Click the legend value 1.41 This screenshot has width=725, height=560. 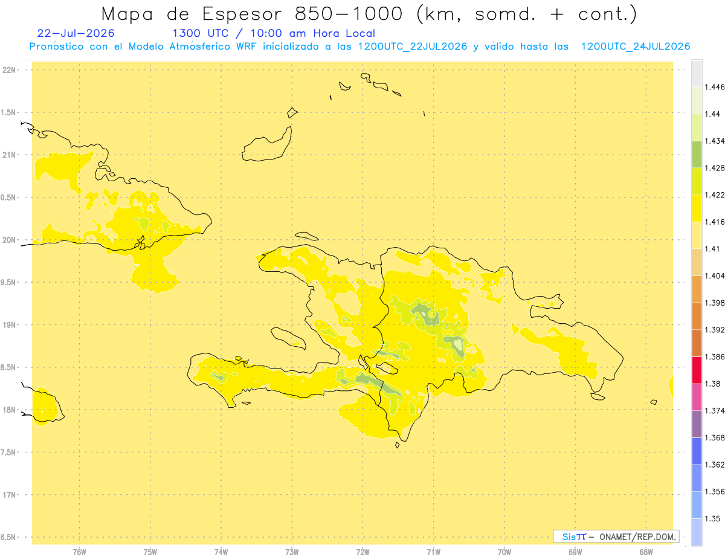click(x=714, y=249)
